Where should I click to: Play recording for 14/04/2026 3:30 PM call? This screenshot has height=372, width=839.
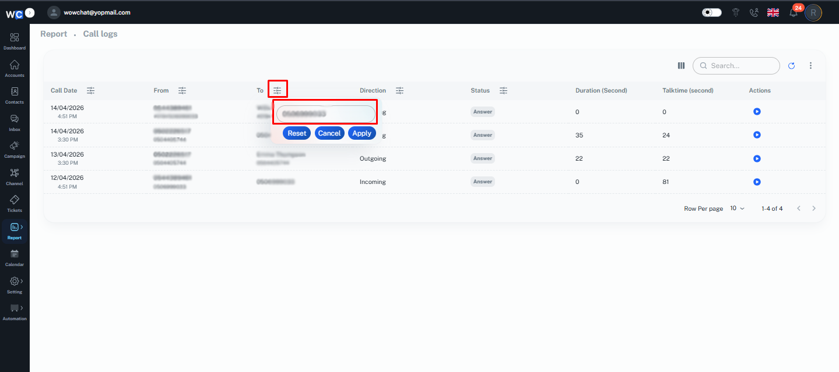click(757, 135)
